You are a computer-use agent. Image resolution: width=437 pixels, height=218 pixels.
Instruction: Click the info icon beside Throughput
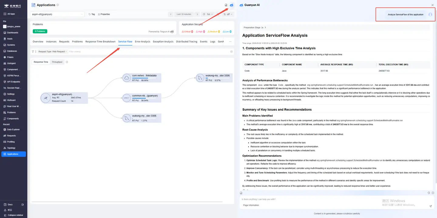pyautogui.click(x=67, y=62)
